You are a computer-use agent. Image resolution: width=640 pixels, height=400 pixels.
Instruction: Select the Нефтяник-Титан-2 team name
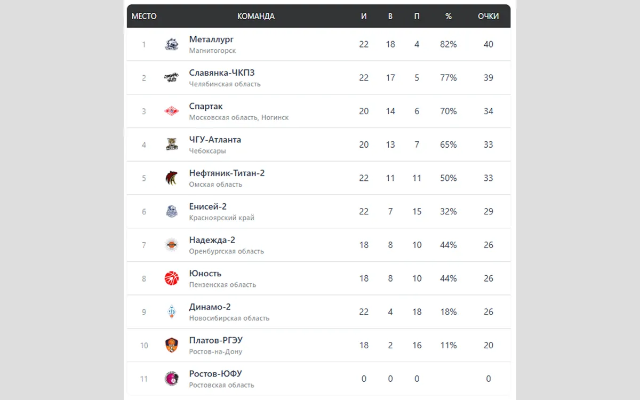point(227,173)
